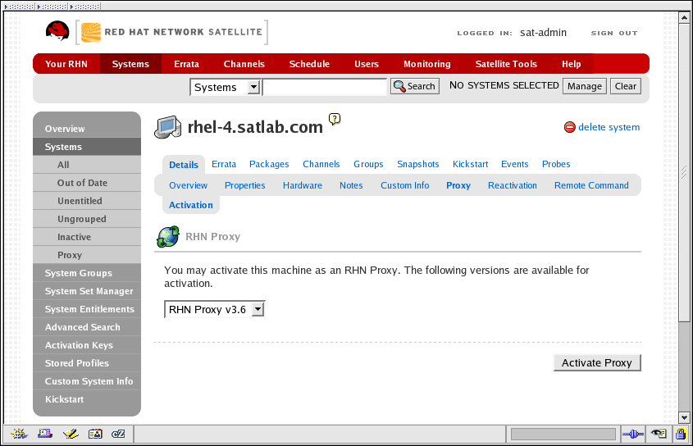Switch to the Snapshots tab
Viewport: 693px width, 446px height.
[417, 164]
